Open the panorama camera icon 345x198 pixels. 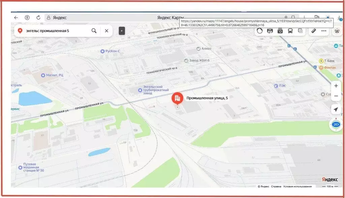click(x=280, y=31)
